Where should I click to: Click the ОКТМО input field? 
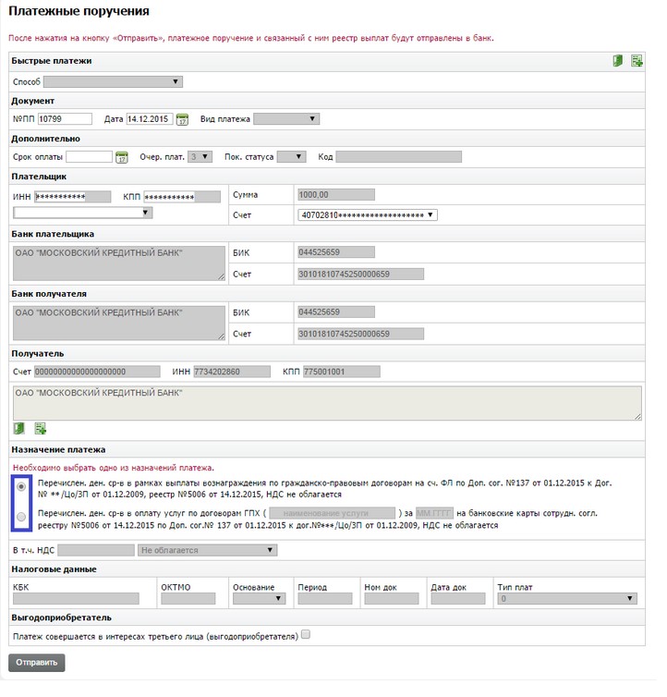pos(188,599)
